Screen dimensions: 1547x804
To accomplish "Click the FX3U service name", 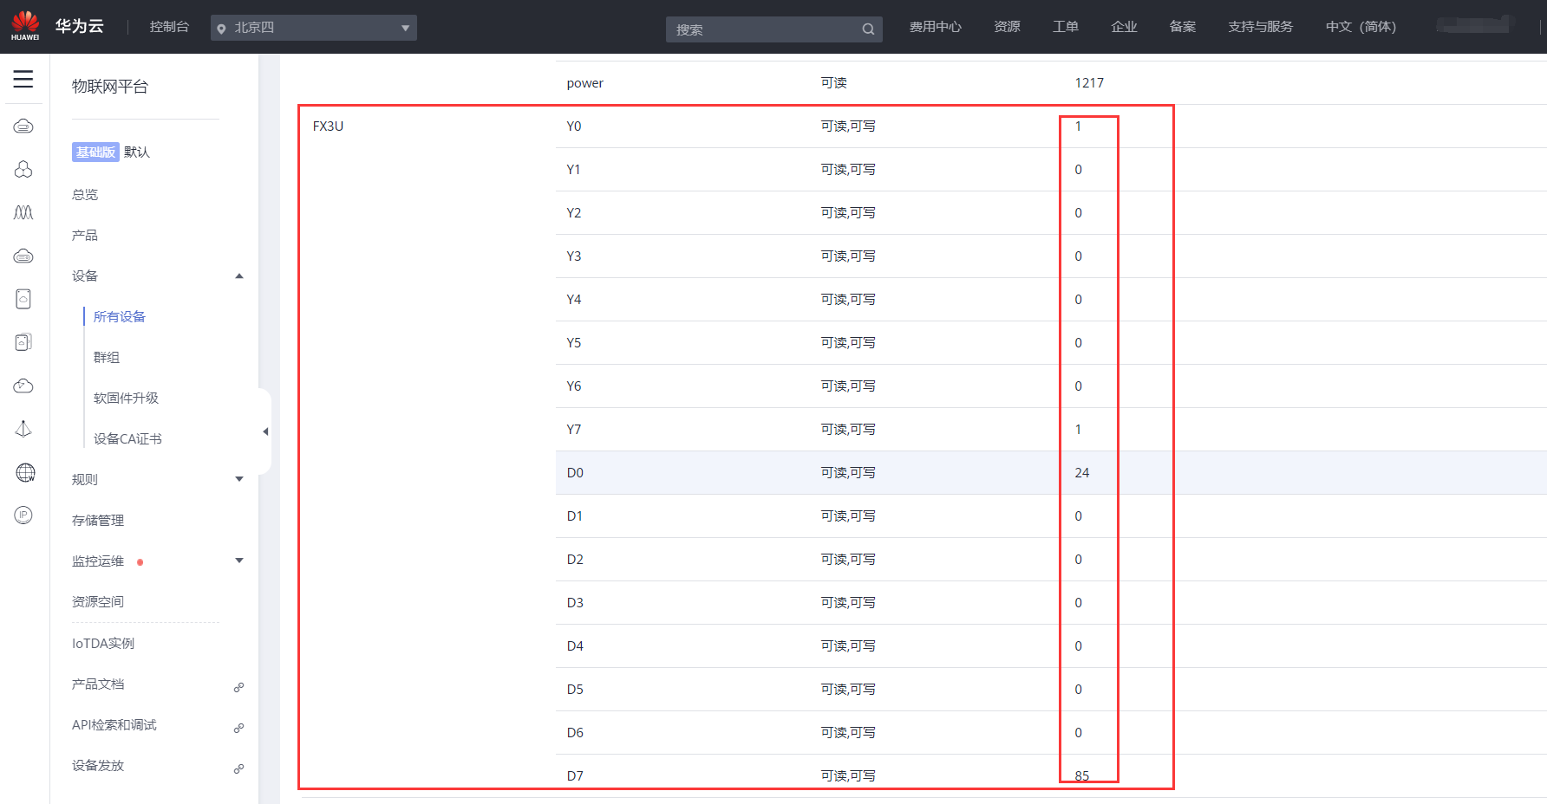I will pyautogui.click(x=328, y=126).
